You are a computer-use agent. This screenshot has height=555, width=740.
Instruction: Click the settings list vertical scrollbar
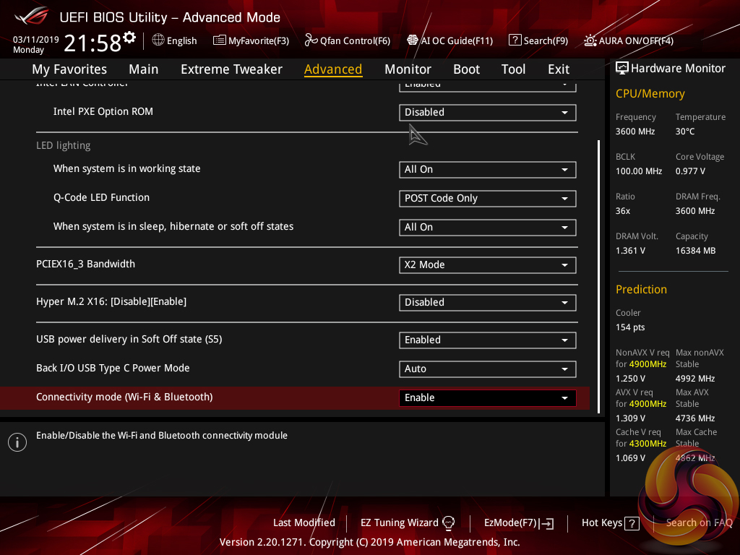pyautogui.click(x=599, y=277)
